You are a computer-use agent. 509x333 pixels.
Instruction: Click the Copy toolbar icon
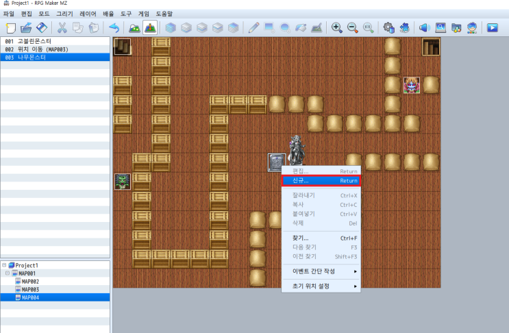[x=78, y=28]
